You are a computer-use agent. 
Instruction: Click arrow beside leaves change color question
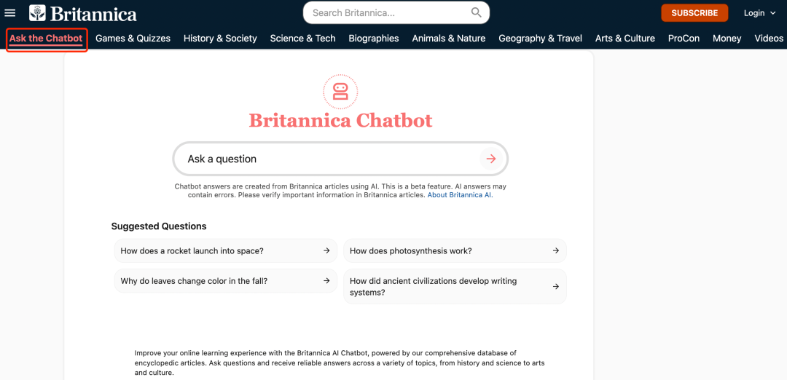pyautogui.click(x=326, y=281)
